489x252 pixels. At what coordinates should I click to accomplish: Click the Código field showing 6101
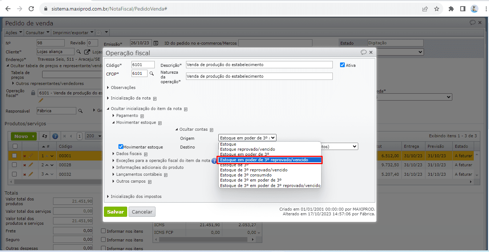pos(143,65)
